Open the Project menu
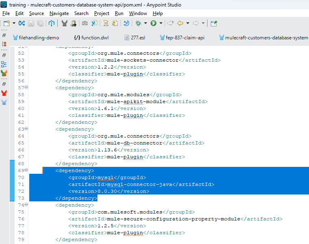Screen dimensions: 309x244 (x=102, y=13)
